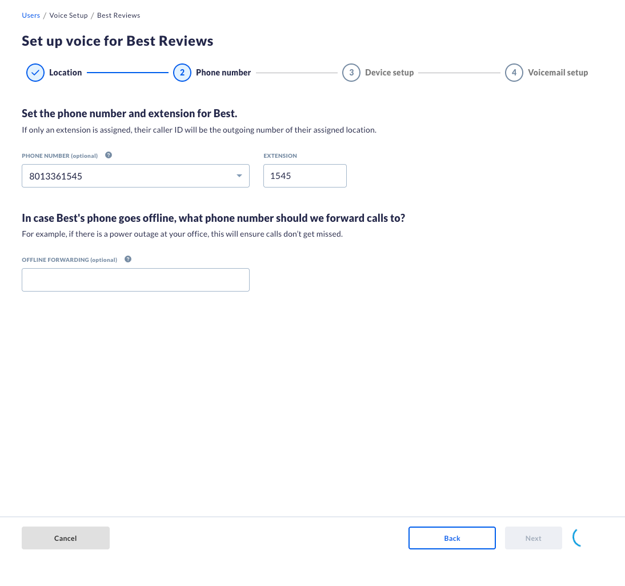
Task: Cancel the voice setup process
Action: coord(65,538)
